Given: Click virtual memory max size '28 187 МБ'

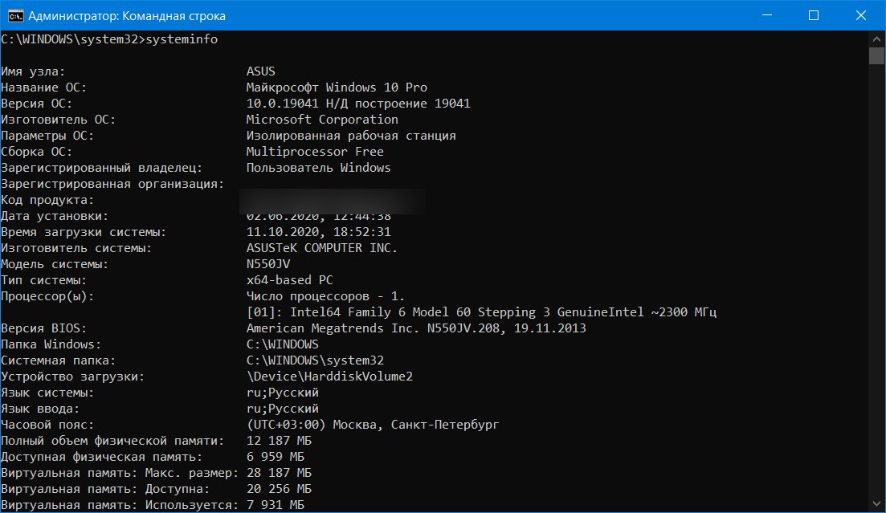Looking at the screenshot, I should [279, 473].
